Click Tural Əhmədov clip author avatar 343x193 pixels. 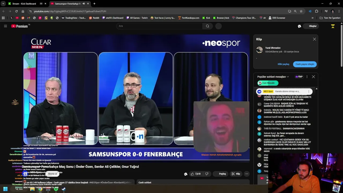pos(259,50)
